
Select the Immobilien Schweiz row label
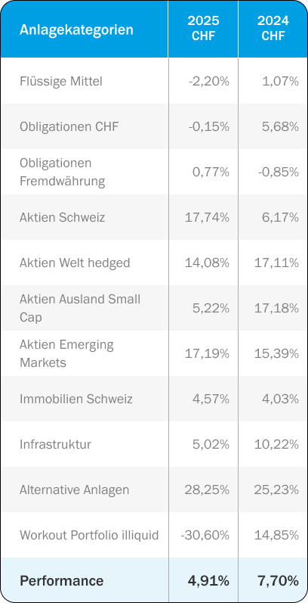click(76, 399)
